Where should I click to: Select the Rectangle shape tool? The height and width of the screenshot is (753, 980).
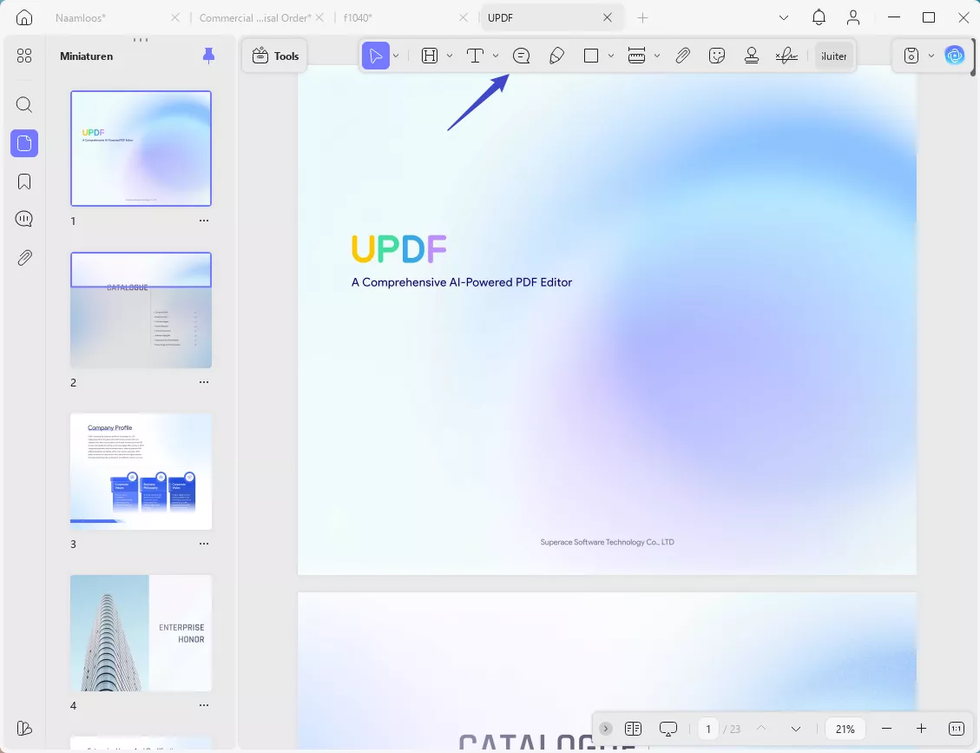(x=590, y=56)
